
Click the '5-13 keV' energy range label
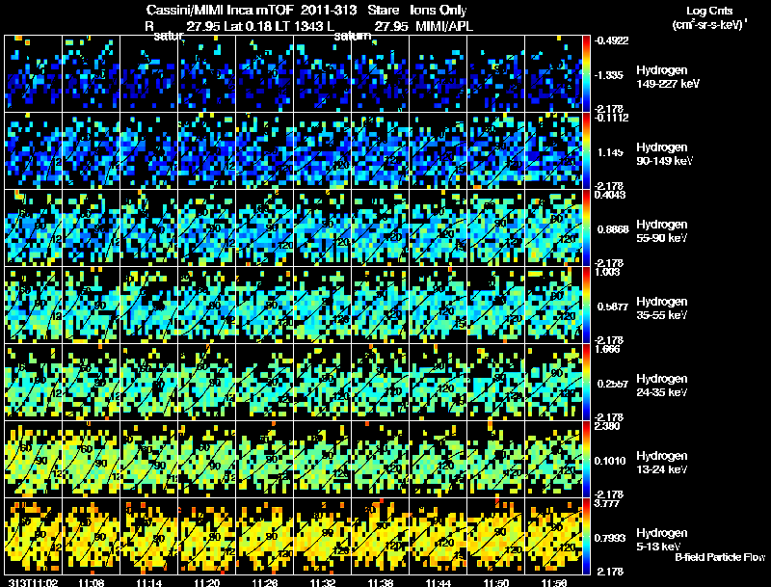pyautogui.click(x=659, y=547)
